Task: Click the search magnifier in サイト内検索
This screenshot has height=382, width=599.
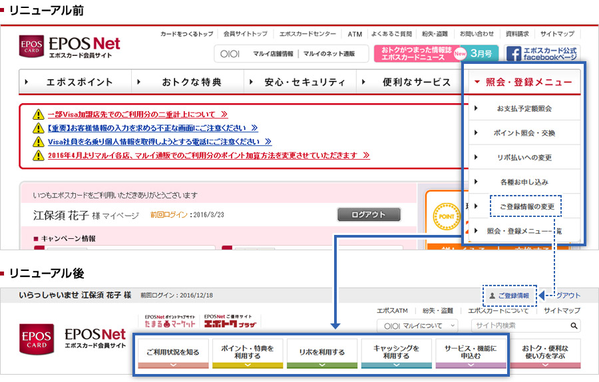Action: click(574, 325)
